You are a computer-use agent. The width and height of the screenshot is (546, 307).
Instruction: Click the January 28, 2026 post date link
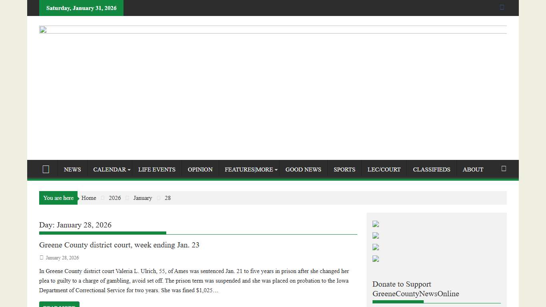pyautogui.click(x=62, y=258)
